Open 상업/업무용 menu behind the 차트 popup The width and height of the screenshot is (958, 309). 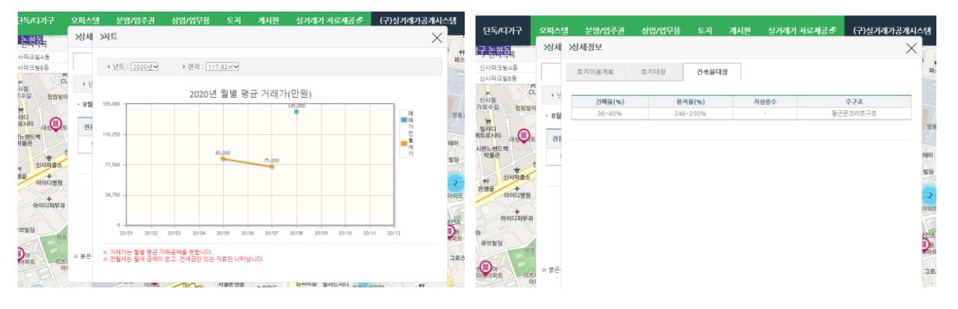point(190,21)
